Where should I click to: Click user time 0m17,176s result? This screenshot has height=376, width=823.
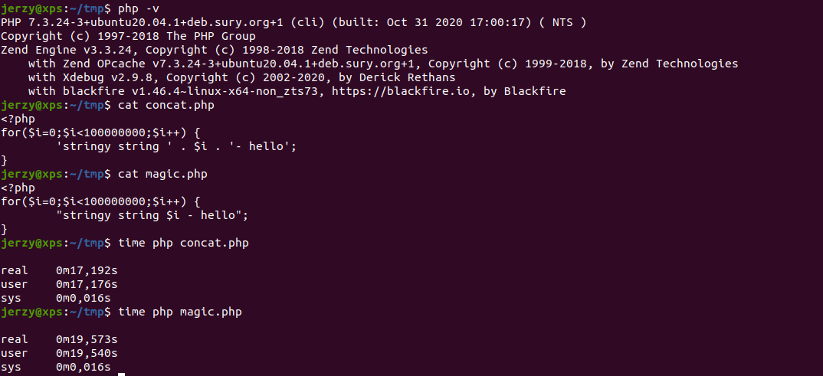87,284
